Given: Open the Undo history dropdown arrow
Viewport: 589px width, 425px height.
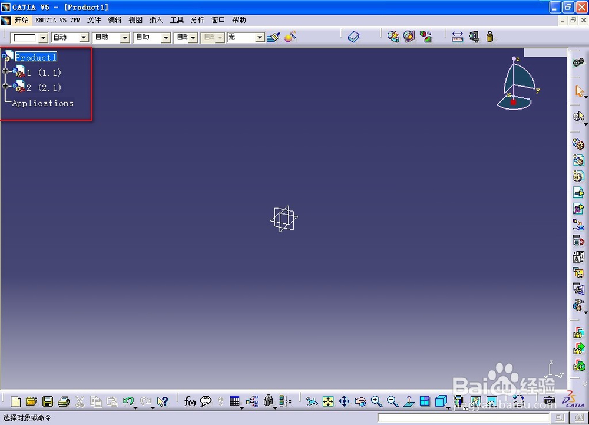Looking at the screenshot, I should [x=135, y=408].
